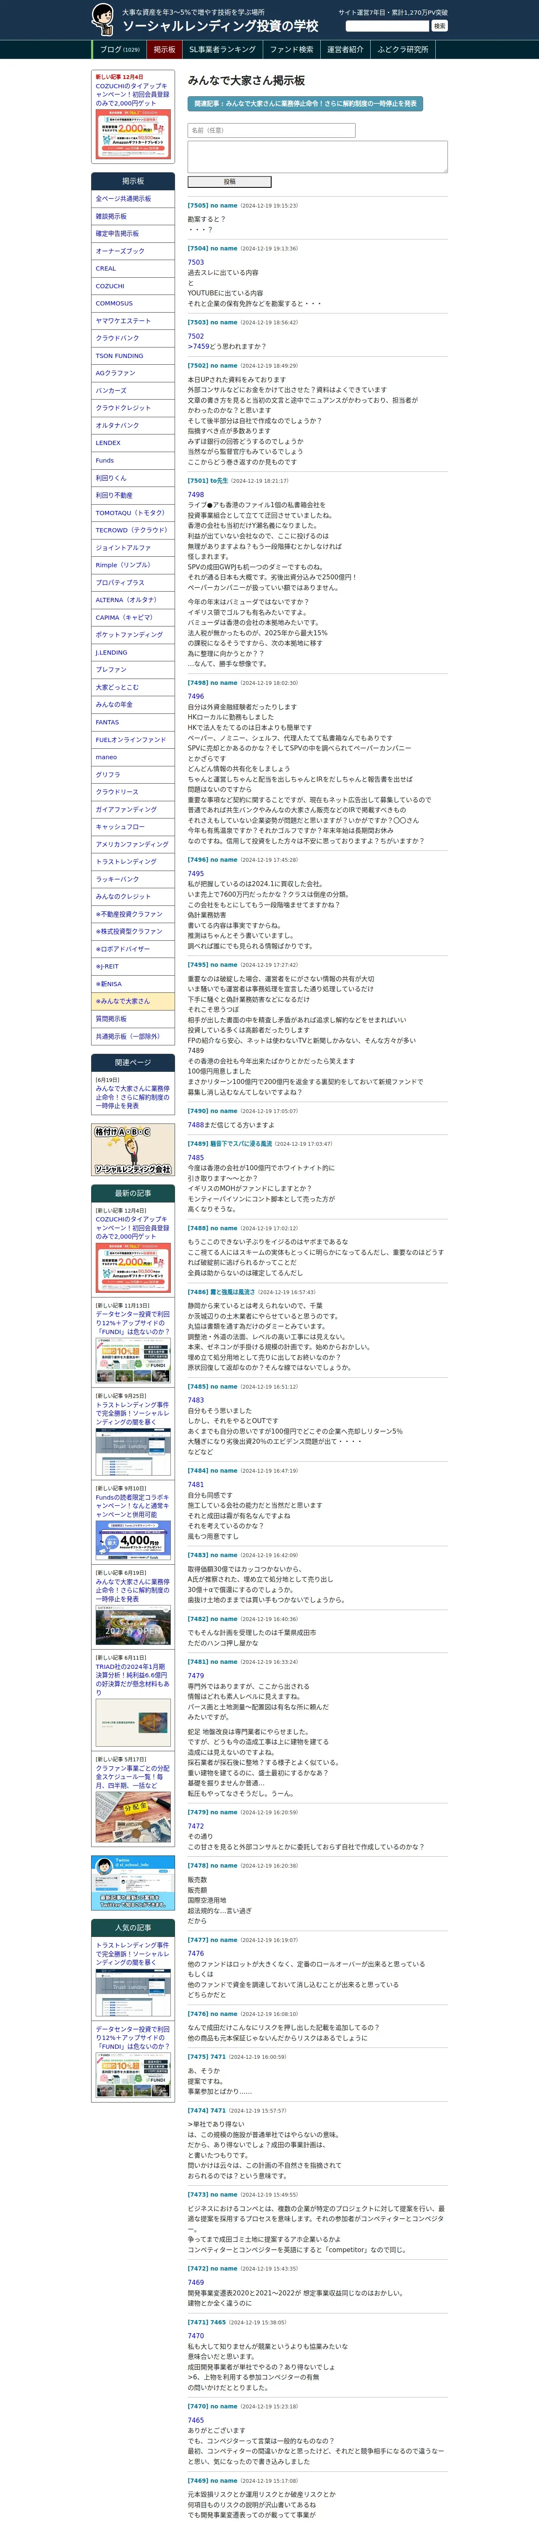Open データセンター投資 article title in 最新の記事
The image size is (539, 2521).
[132, 1322]
